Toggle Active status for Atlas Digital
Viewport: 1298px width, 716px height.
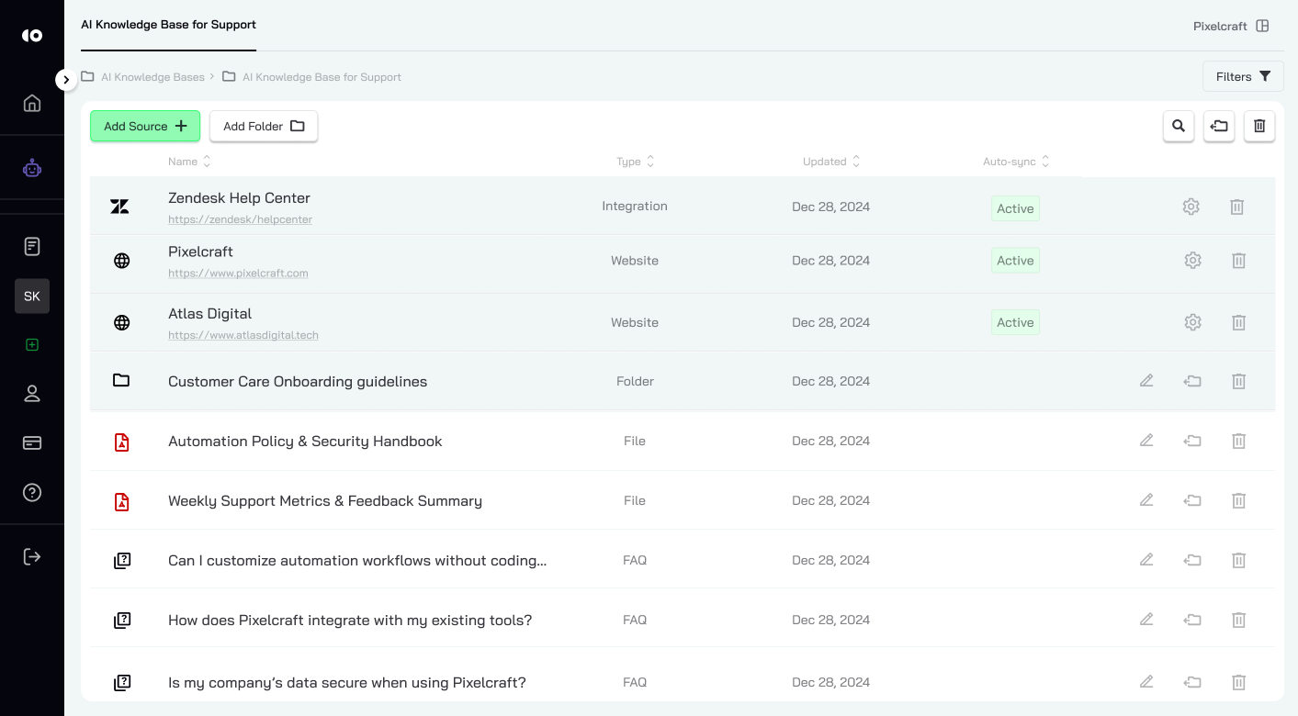pyautogui.click(x=1015, y=322)
